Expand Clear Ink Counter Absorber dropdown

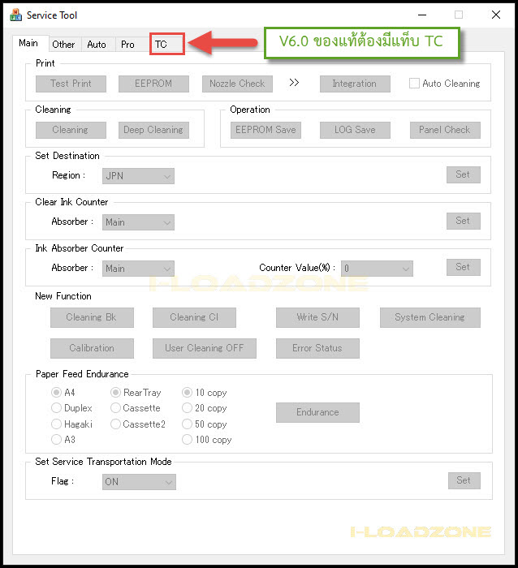point(138,222)
